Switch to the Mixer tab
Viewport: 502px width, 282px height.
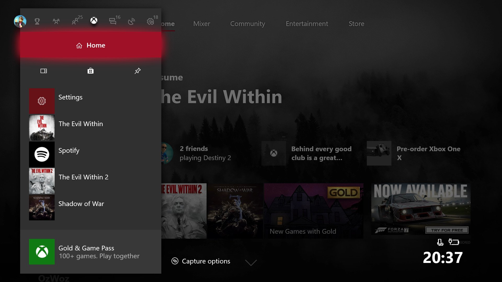(x=202, y=24)
